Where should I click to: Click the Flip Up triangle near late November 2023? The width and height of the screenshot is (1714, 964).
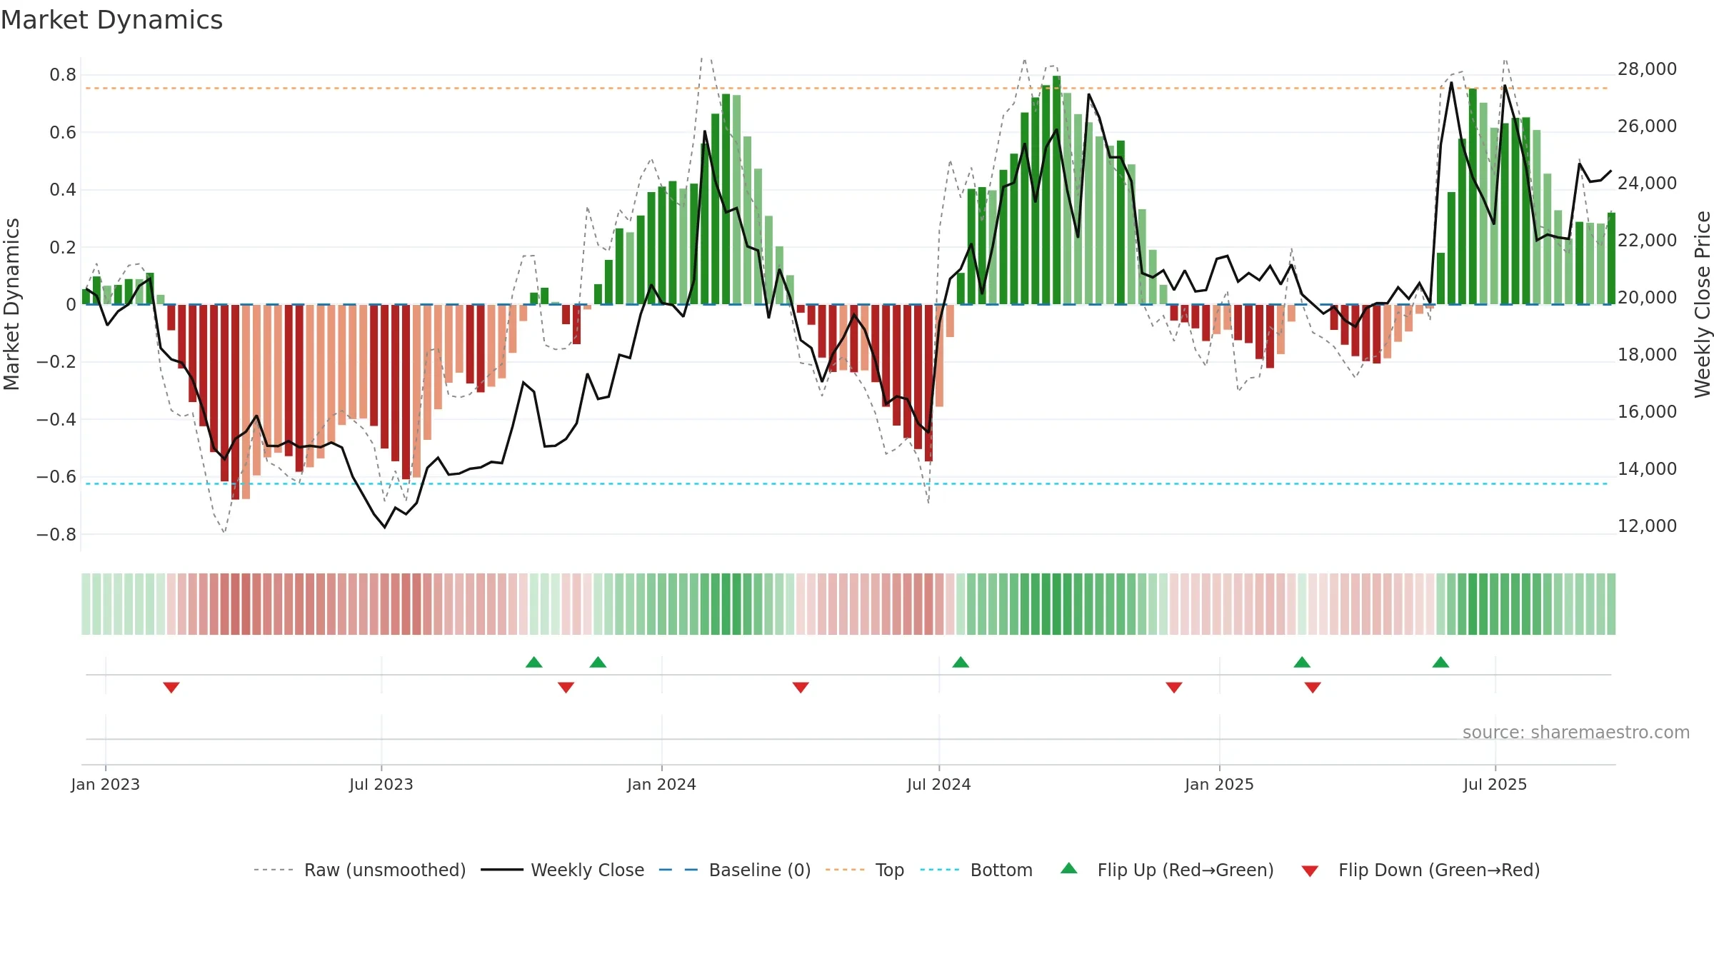coord(598,662)
